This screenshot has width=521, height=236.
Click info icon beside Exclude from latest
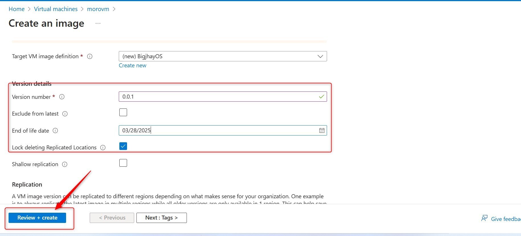(65, 114)
